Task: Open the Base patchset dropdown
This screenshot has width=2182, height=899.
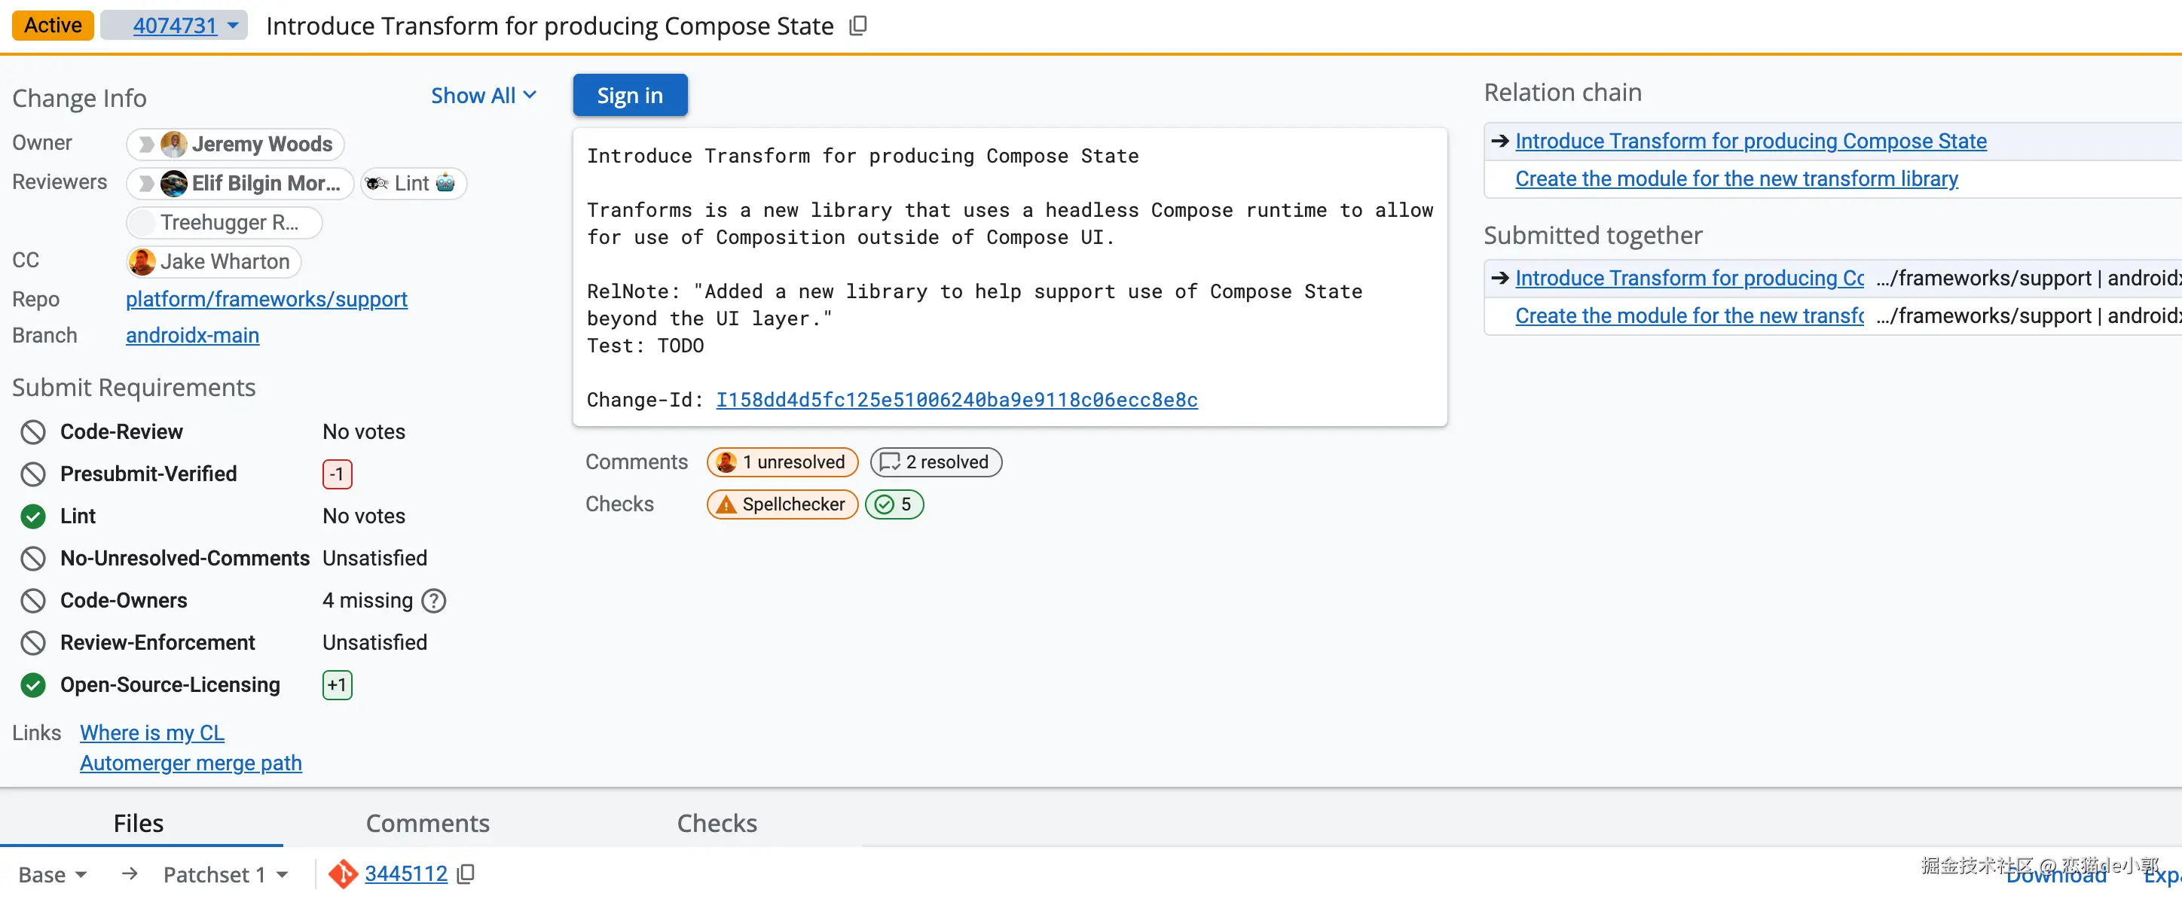Action: (53, 874)
